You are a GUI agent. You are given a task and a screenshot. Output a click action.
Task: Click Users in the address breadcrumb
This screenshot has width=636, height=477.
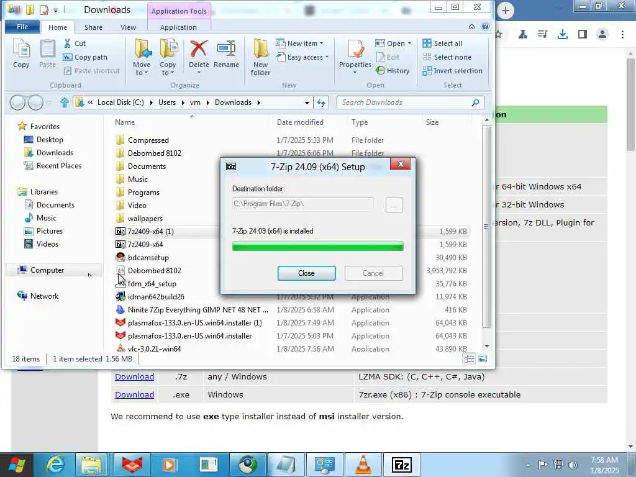click(x=166, y=102)
